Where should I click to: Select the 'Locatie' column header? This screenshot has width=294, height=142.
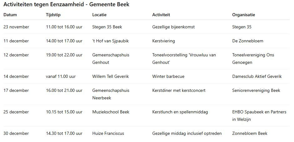pos(99,15)
